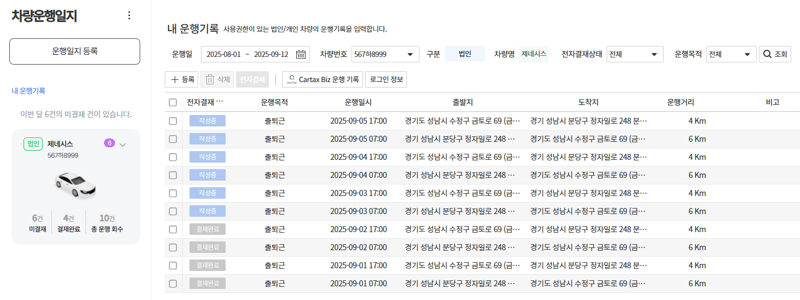Screen dimensions: 800x300
Task: Check the row for 2025-09-01 07:00
Action: pos(173,284)
